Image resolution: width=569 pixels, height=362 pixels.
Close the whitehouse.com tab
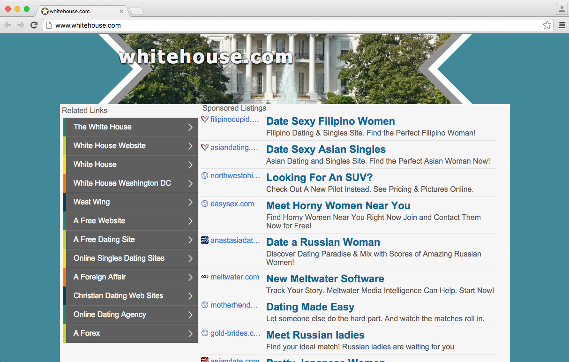[x=122, y=11]
